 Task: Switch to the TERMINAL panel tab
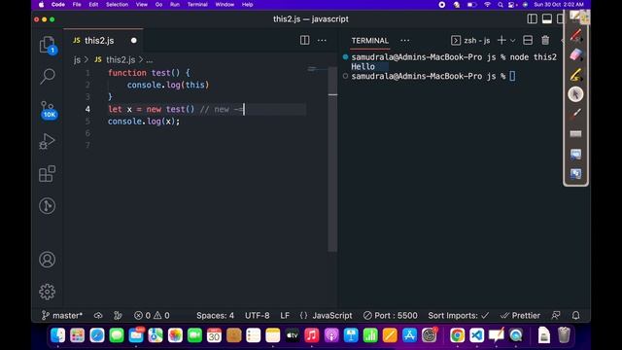tap(369, 41)
